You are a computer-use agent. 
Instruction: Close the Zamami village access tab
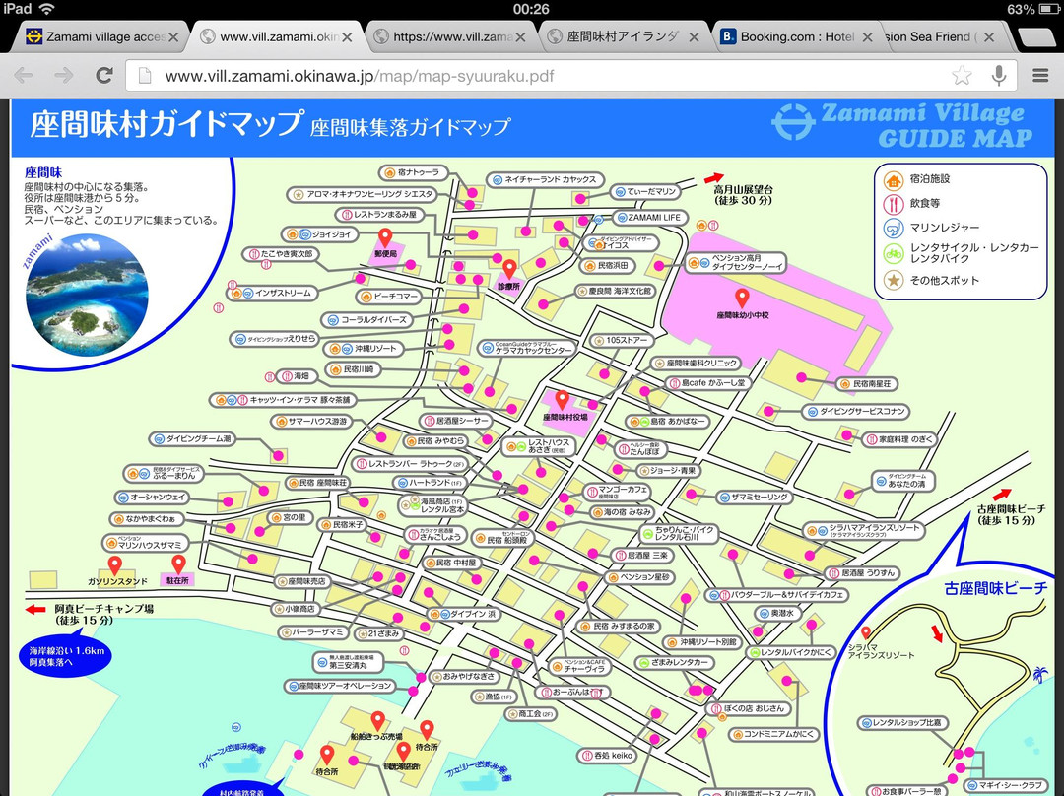click(x=173, y=36)
